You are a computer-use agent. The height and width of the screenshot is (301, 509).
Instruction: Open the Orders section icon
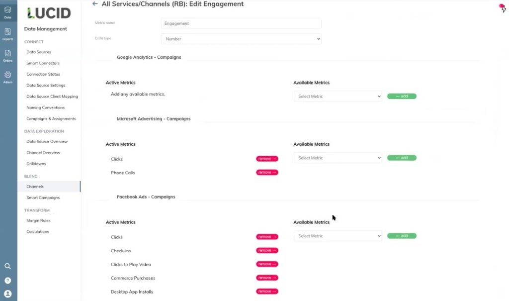pyautogui.click(x=8, y=55)
